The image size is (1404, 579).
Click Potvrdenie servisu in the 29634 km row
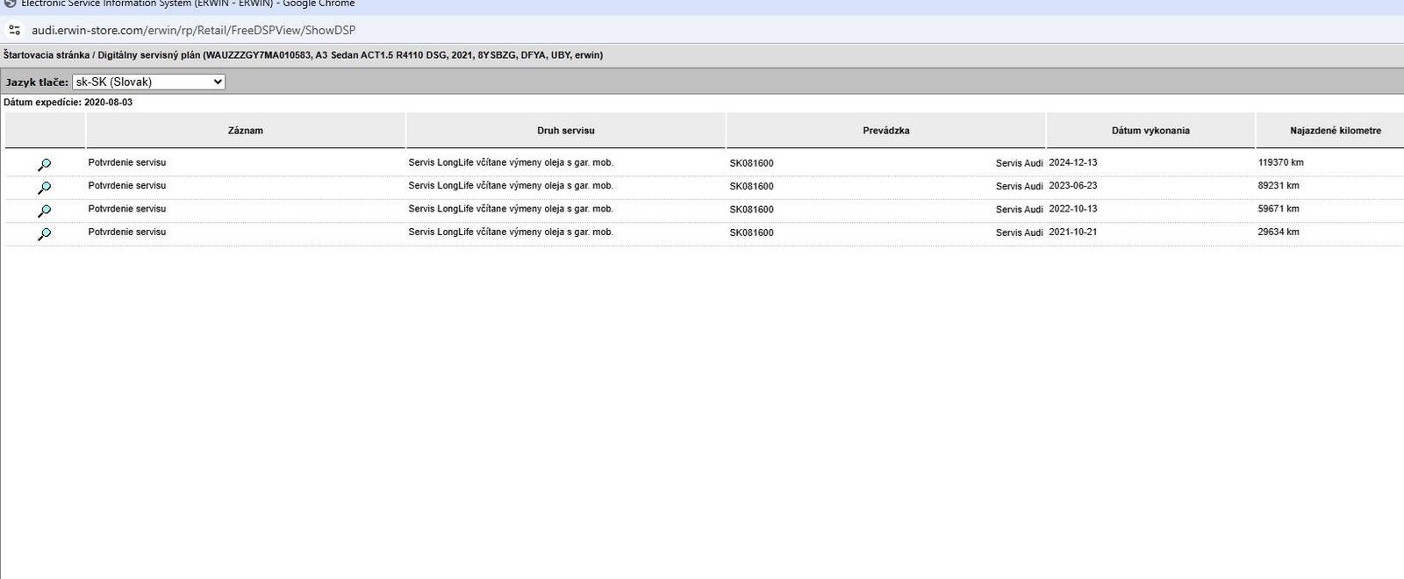tap(127, 232)
